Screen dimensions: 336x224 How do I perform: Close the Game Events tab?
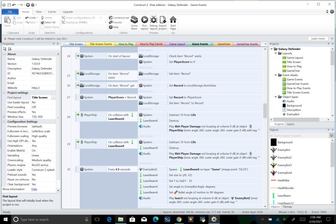pyautogui.click(x=212, y=44)
